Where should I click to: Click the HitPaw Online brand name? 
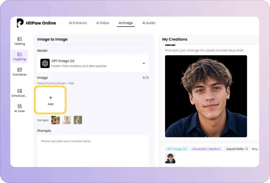(x=41, y=23)
